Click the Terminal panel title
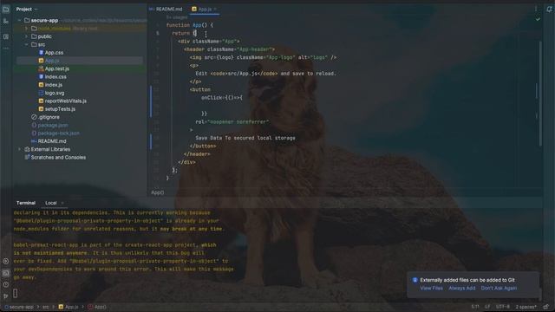 [x=26, y=203]
